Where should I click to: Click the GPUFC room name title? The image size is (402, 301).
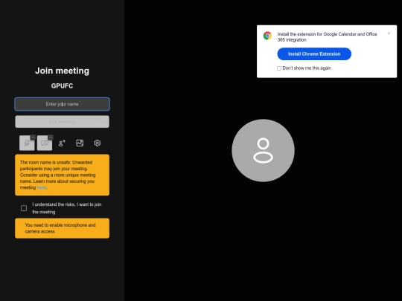pyautogui.click(x=62, y=85)
